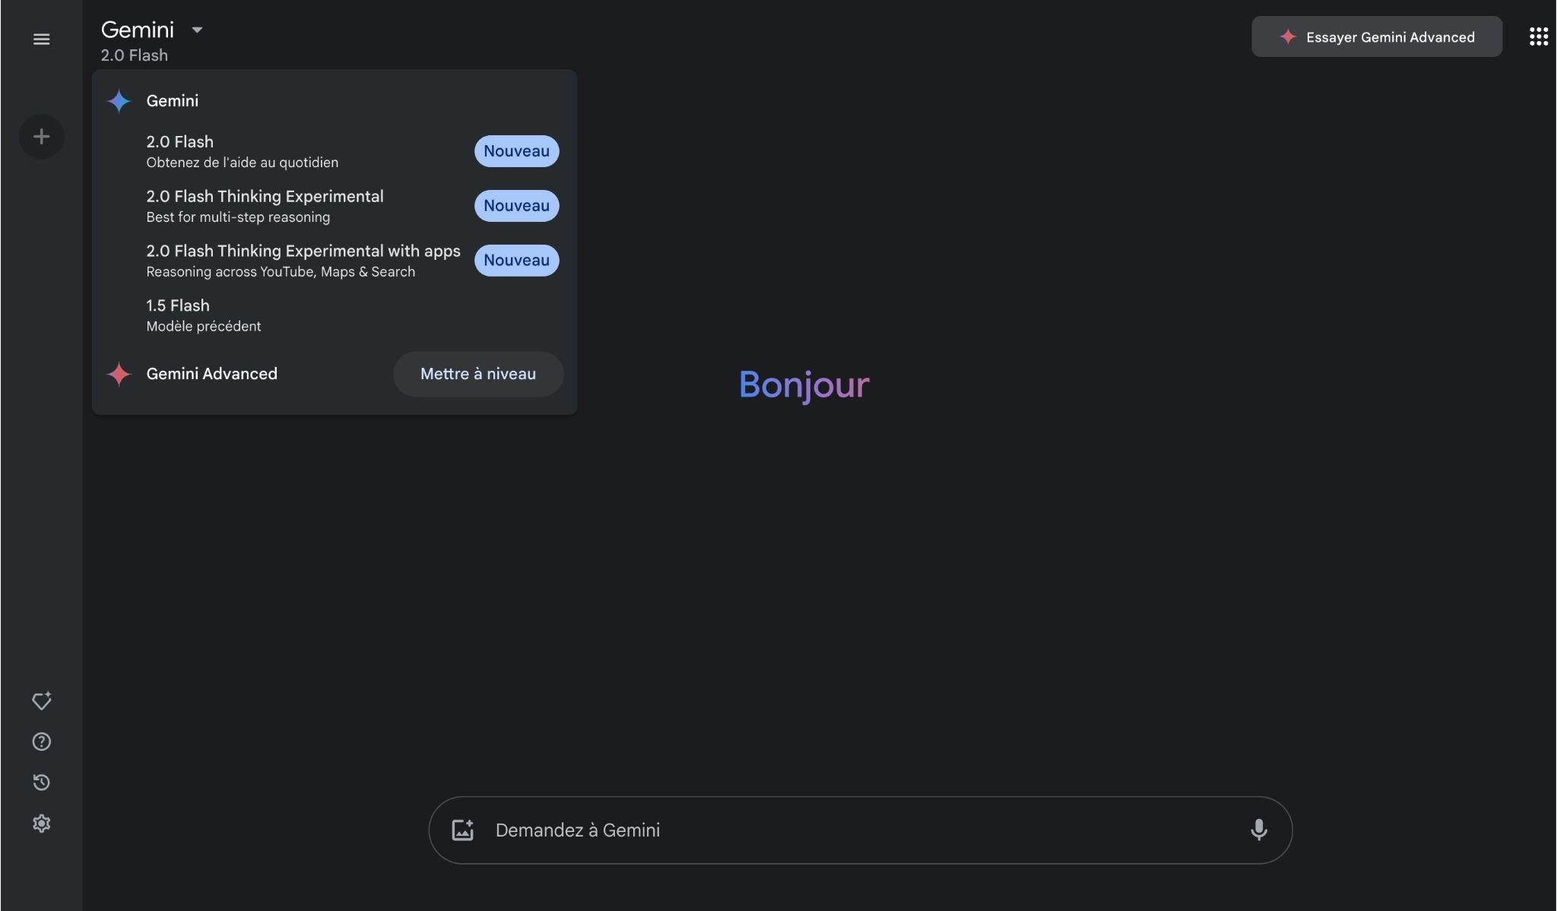Click the Gemini sparkle logo in the menu
The image size is (1557, 911).
(x=119, y=100)
